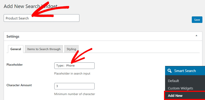Click the text Placeholder in search input
The height and width of the screenshot is (100, 205).
tap(72, 74)
